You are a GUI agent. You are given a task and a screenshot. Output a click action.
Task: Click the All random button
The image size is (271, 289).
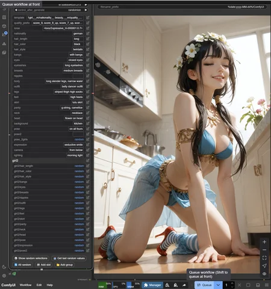[23, 265]
